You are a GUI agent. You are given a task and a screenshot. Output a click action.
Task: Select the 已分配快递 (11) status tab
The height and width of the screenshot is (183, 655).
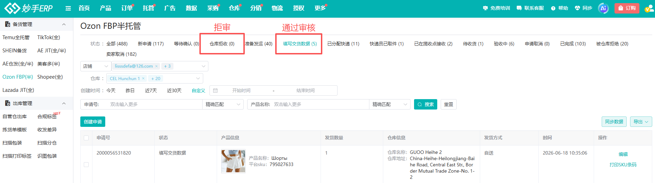343,44
